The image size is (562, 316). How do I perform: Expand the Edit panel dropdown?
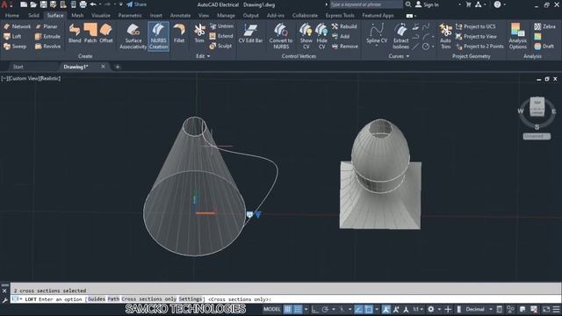pos(203,56)
